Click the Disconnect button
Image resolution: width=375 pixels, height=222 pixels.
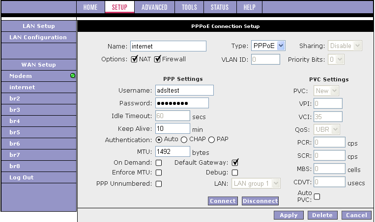260,201
